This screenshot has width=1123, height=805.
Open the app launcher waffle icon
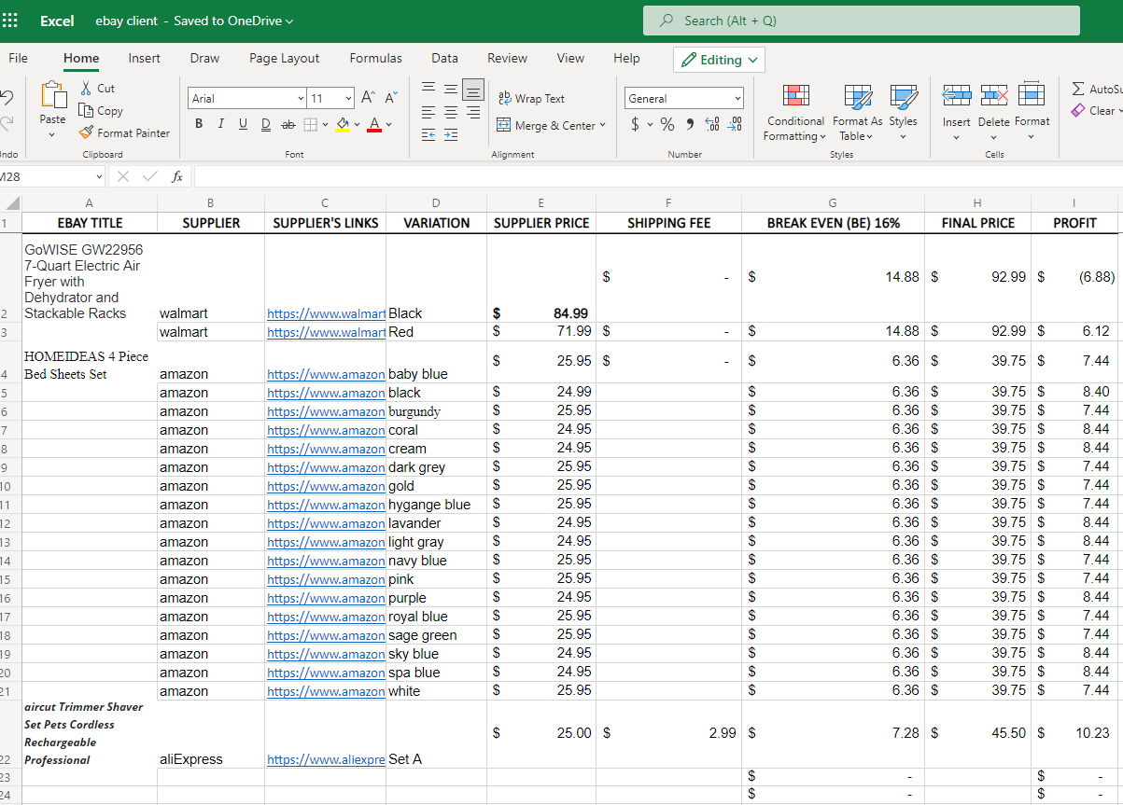[x=10, y=21]
